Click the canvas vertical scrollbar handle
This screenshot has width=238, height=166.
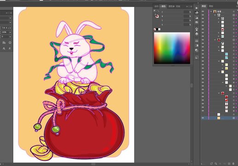(x=192, y=85)
